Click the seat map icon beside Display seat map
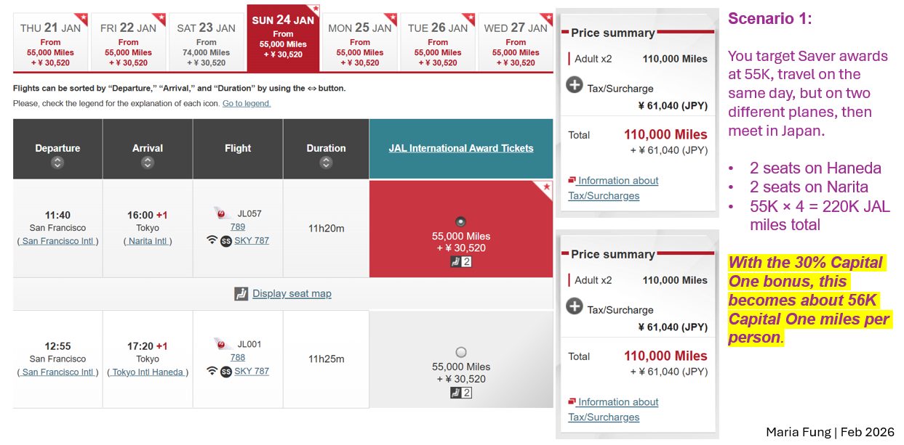The image size is (904, 445). [241, 294]
